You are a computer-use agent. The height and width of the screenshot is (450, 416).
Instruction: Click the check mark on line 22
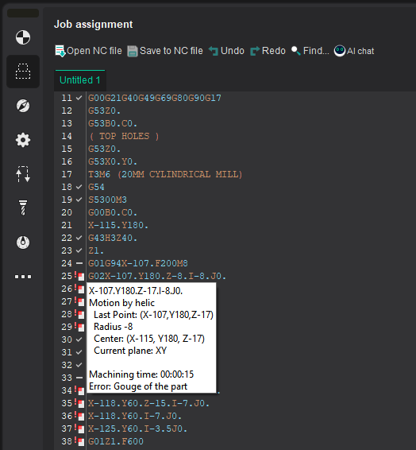(79, 238)
